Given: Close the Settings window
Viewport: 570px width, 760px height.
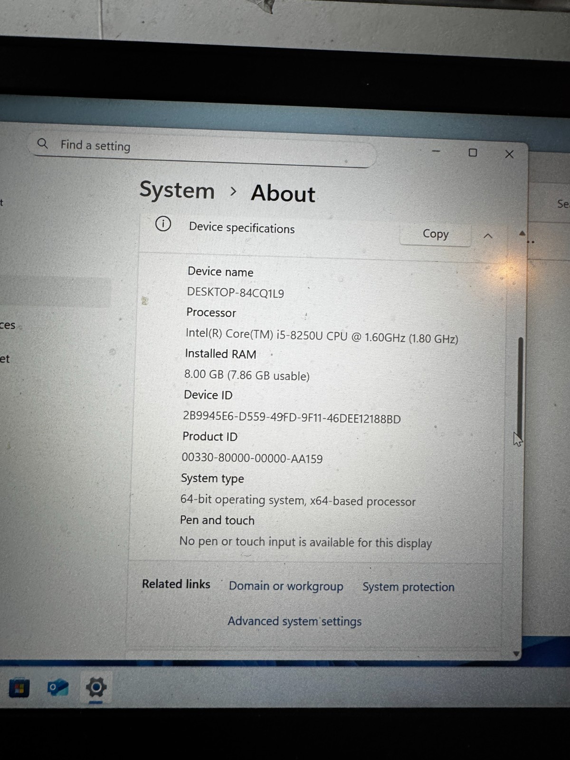Looking at the screenshot, I should click(x=509, y=154).
